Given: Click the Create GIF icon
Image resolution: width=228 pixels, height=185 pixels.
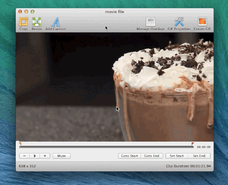Looking at the screenshot, I should (202, 22).
